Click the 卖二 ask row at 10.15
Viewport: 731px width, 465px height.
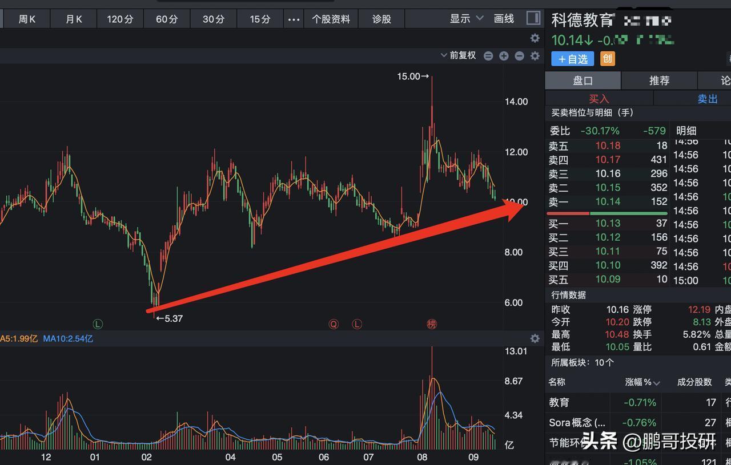(x=608, y=188)
